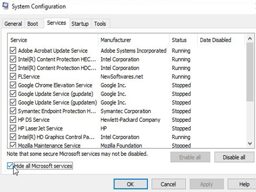Viewport: 256px width, 192px height.
Task: Open the Tools tab
Action: click(x=100, y=24)
